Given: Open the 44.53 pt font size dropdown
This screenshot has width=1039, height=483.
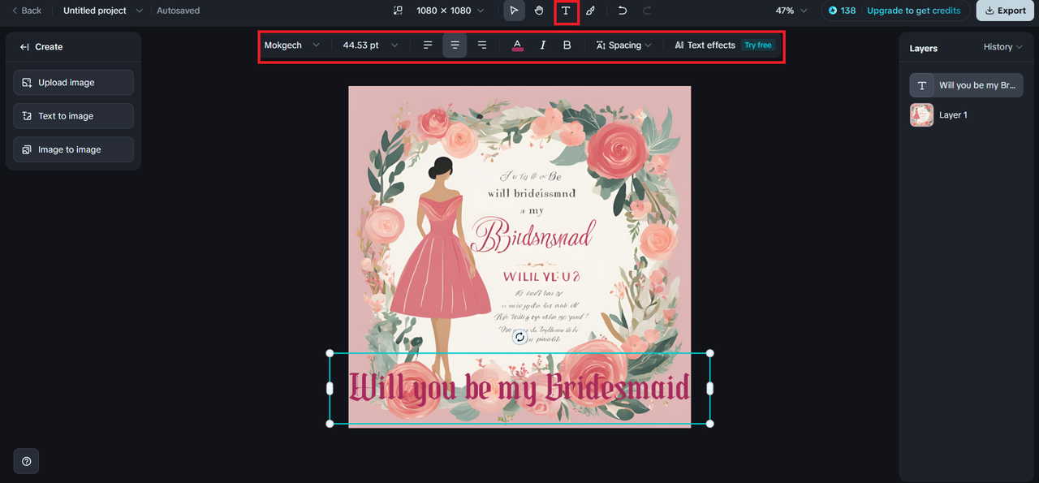Looking at the screenshot, I should pyautogui.click(x=370, y=45).
